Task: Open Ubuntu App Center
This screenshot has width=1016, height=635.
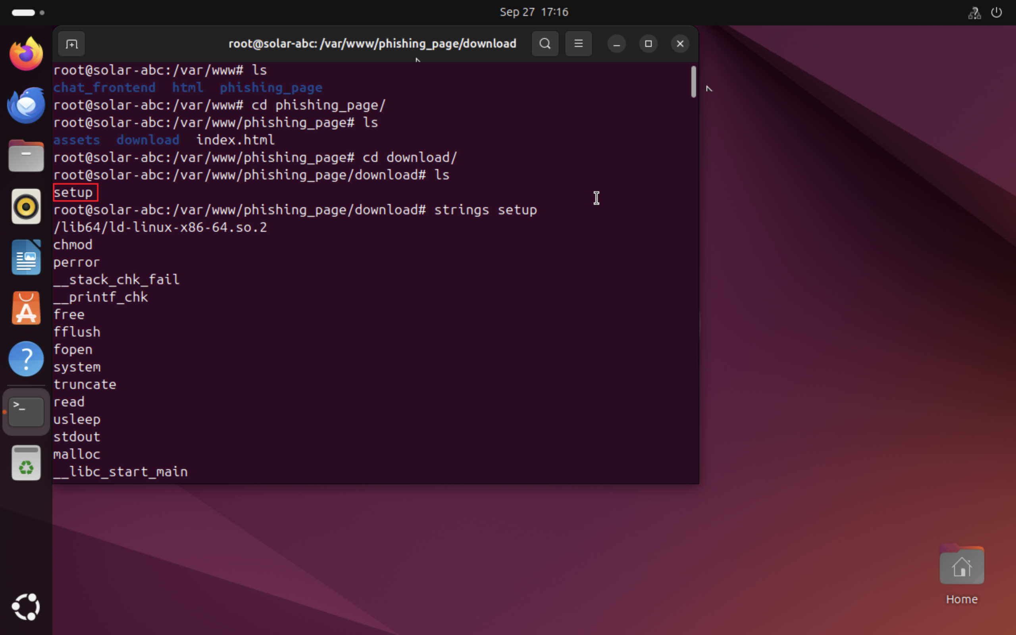Action: [26, 308]
